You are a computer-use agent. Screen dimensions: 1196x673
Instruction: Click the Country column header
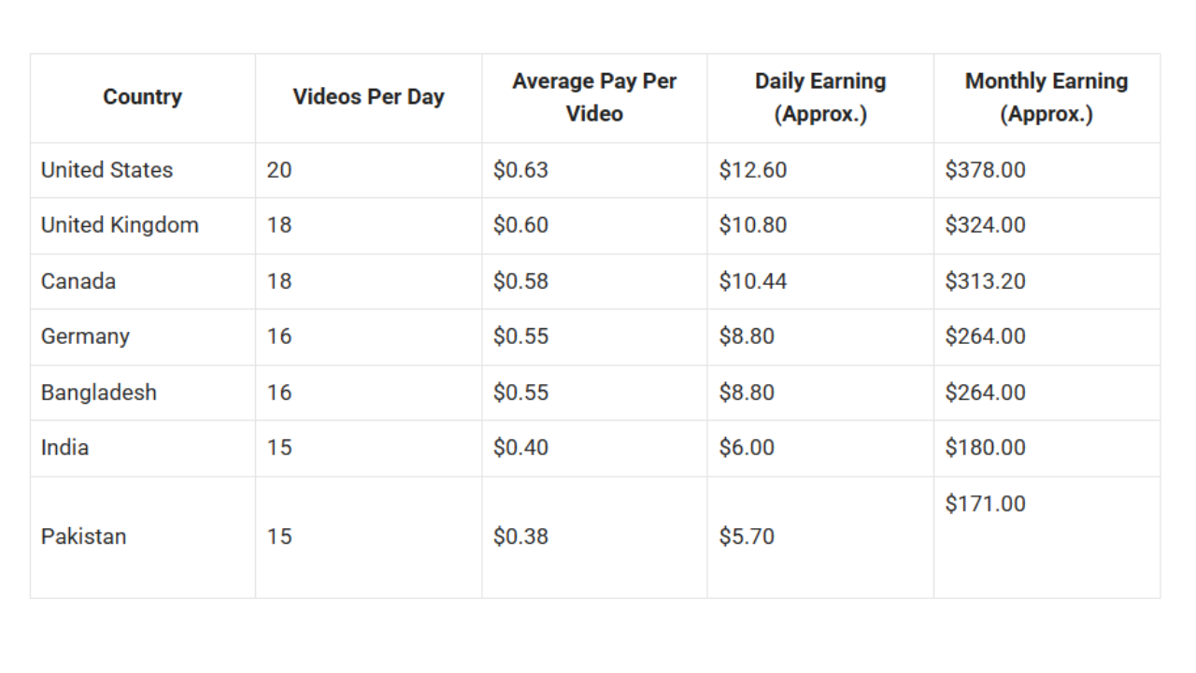click(142, 97)
